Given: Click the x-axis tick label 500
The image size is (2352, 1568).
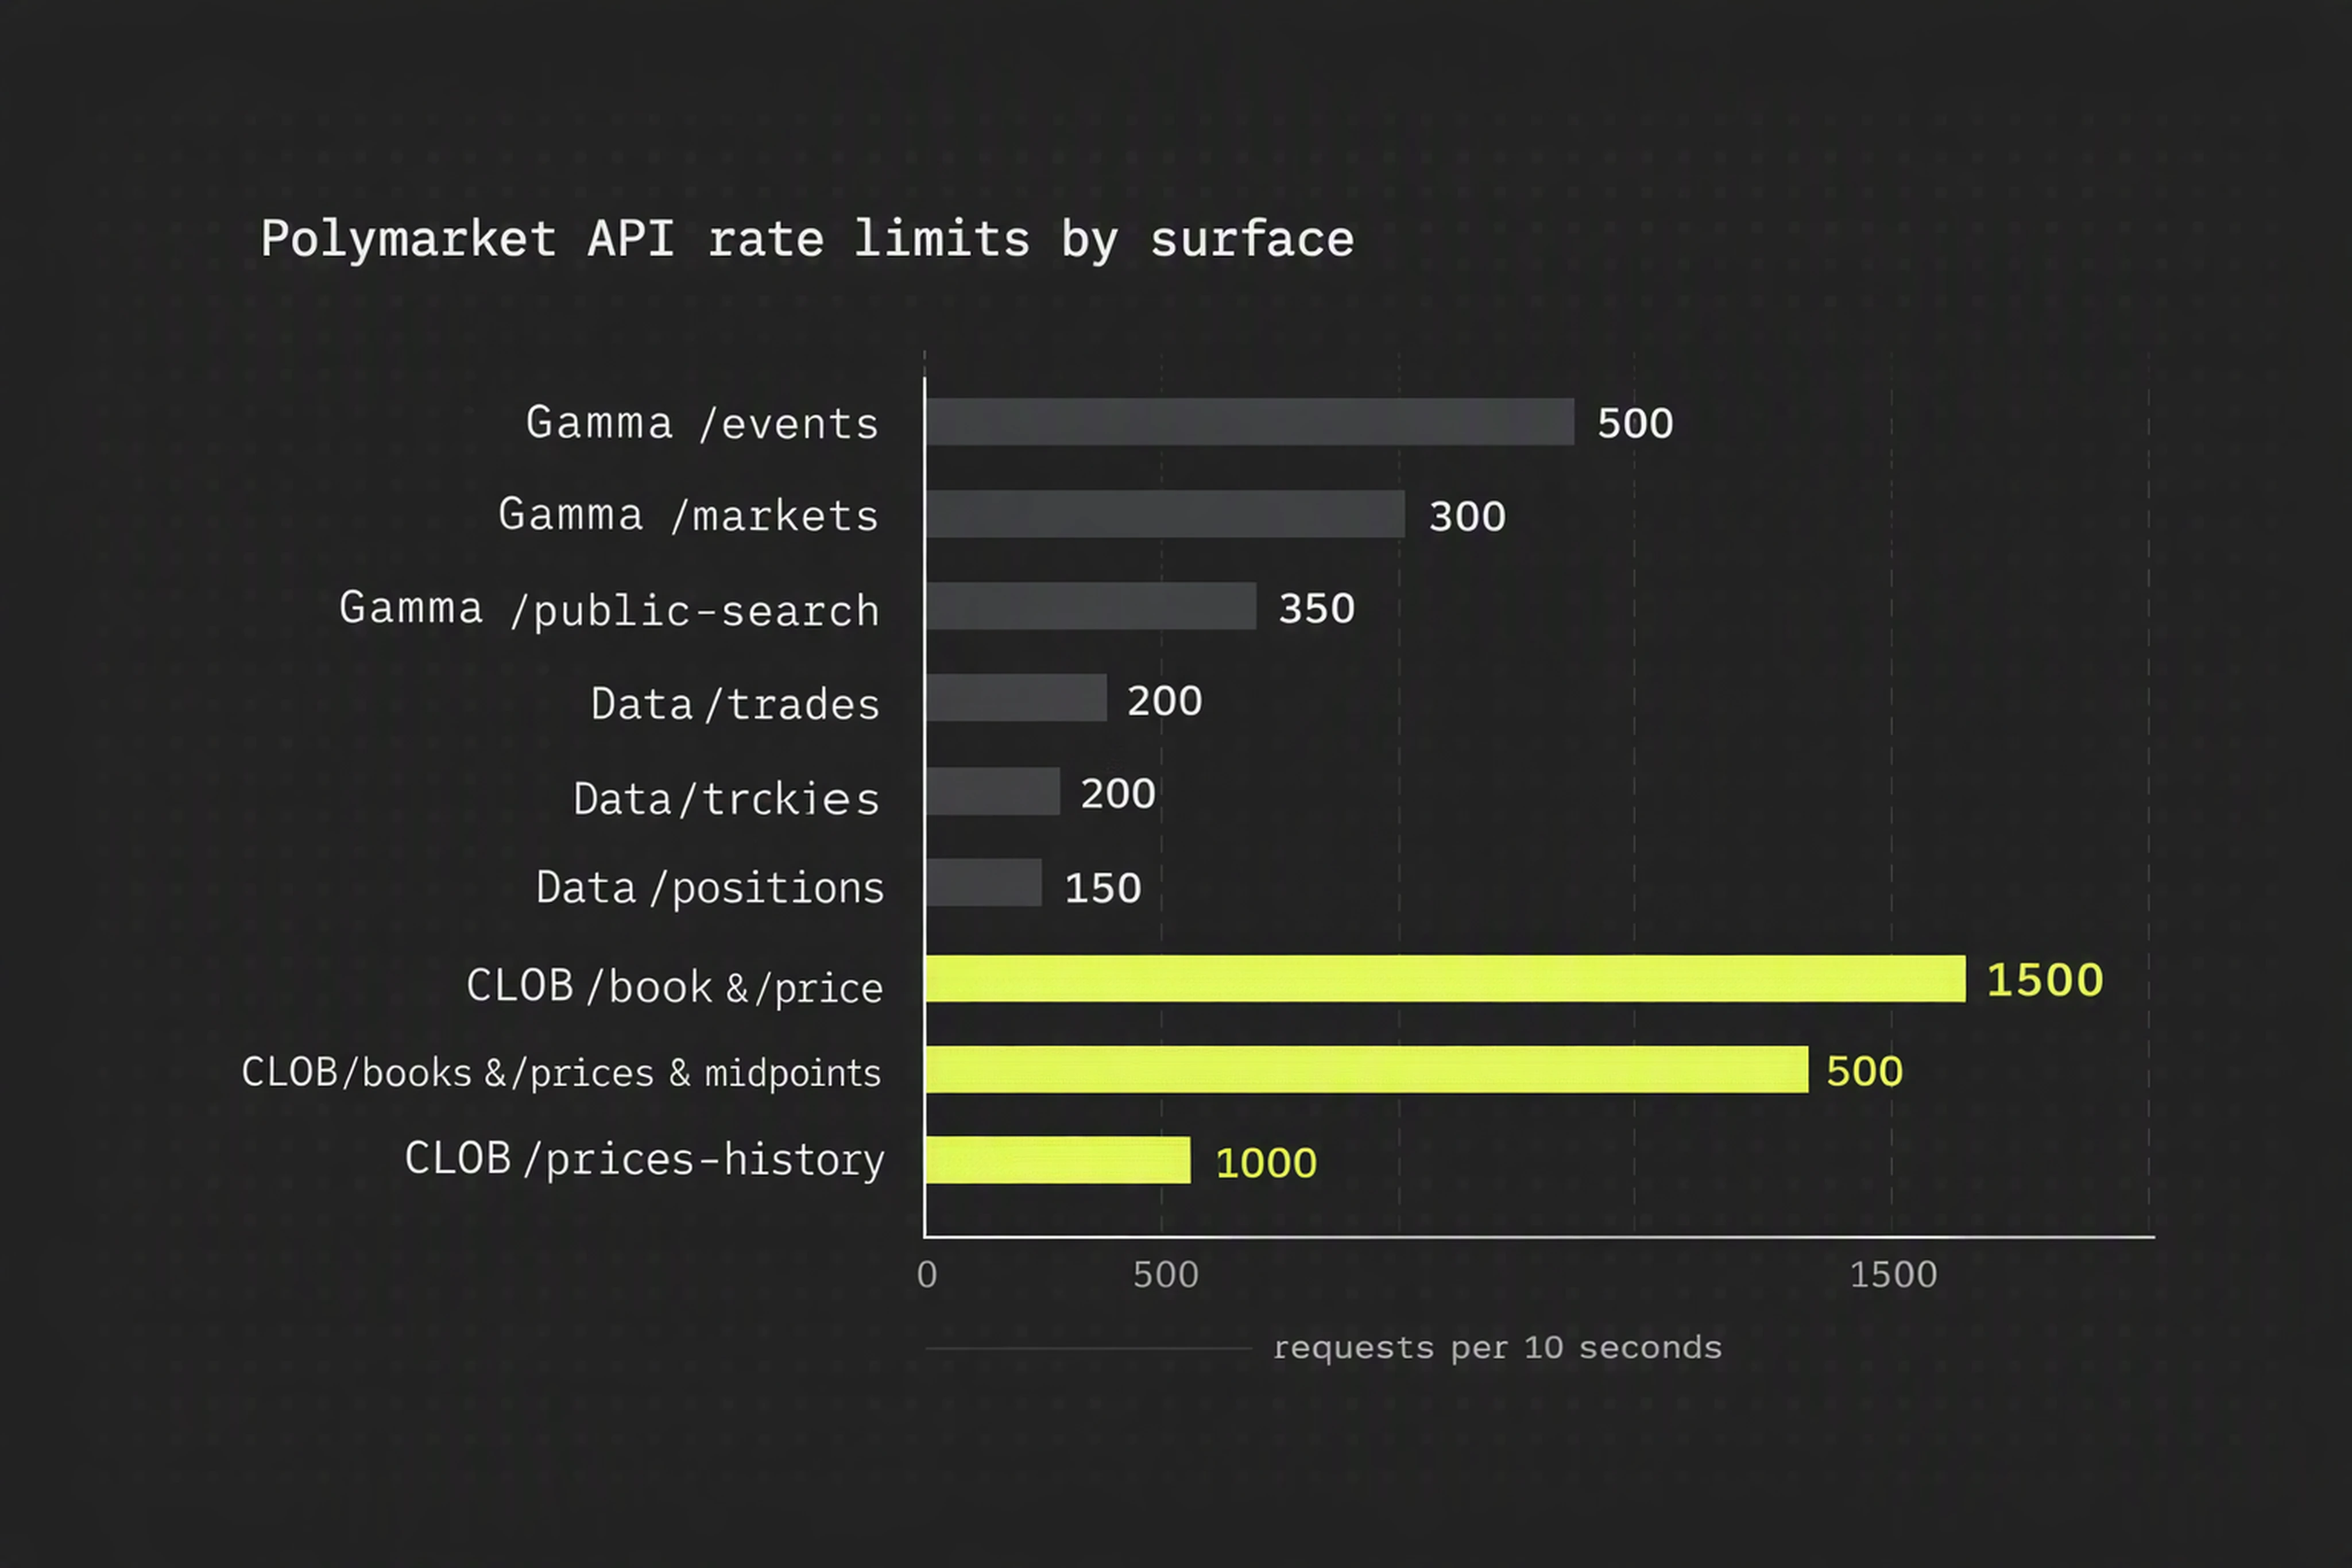Looking at the screenshot, I should pos(1166,1275).
